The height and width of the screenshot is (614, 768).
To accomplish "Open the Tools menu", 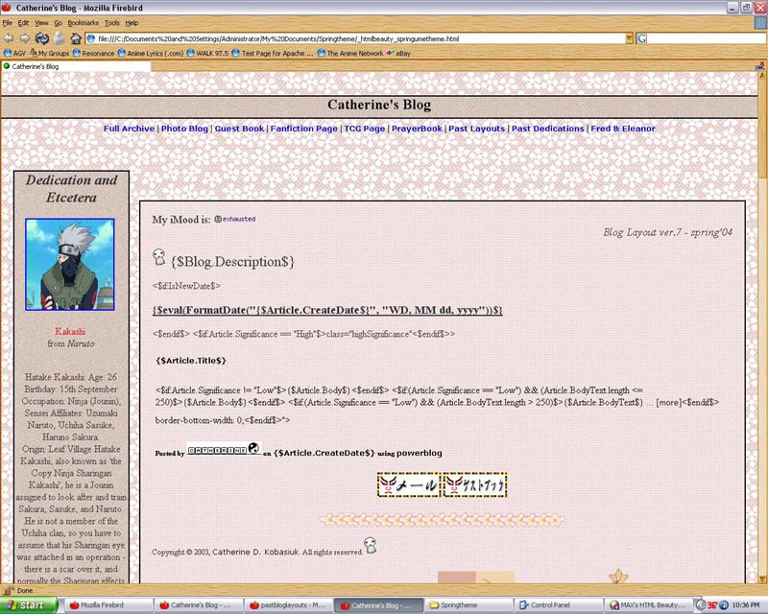I will click(x=112, y=23).
